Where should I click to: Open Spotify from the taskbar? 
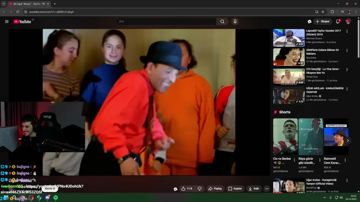56,198
